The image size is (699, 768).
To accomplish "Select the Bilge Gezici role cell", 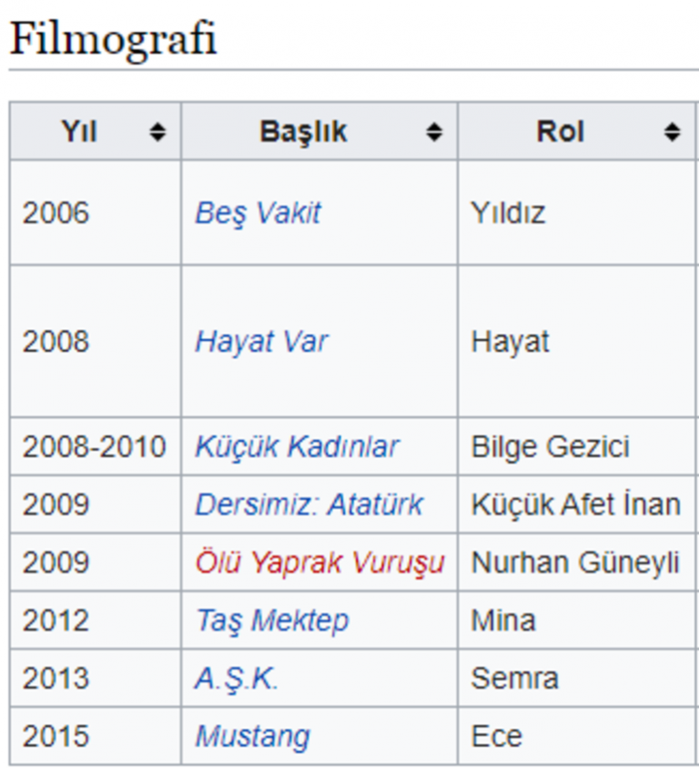I will click(550, 447).
